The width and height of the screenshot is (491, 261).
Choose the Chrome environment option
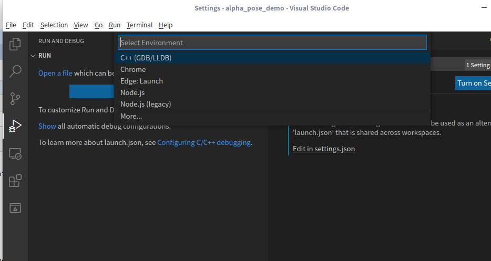[x=272, y=69]
